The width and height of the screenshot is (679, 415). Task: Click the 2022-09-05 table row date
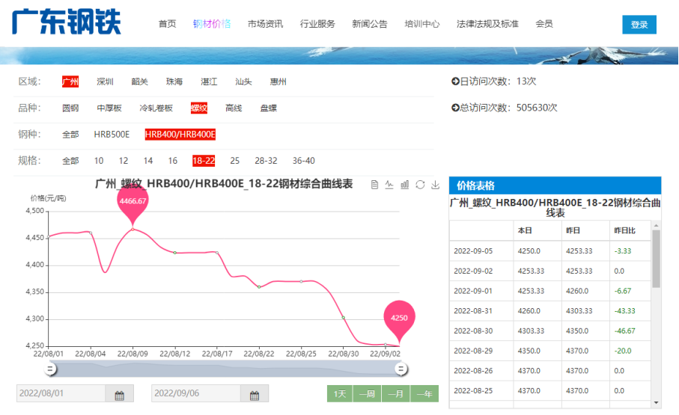[473, 251]
